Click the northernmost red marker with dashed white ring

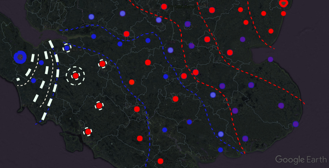pyautogui.click(x=102, y=64)
